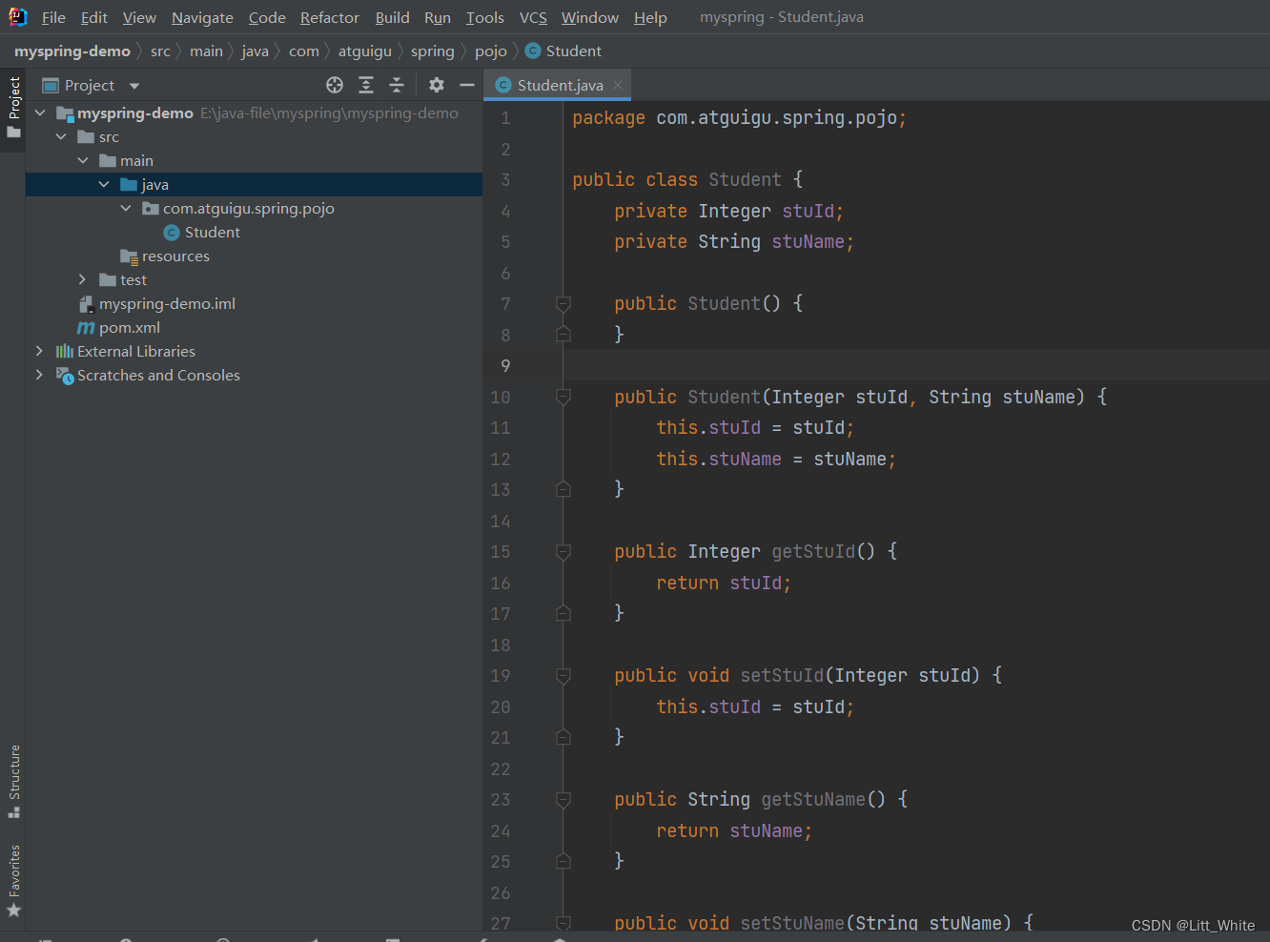The width and height of the screenshot is (1270, 942).
Task: Click the Student breadcrumb item
Action: coord(572,51)
